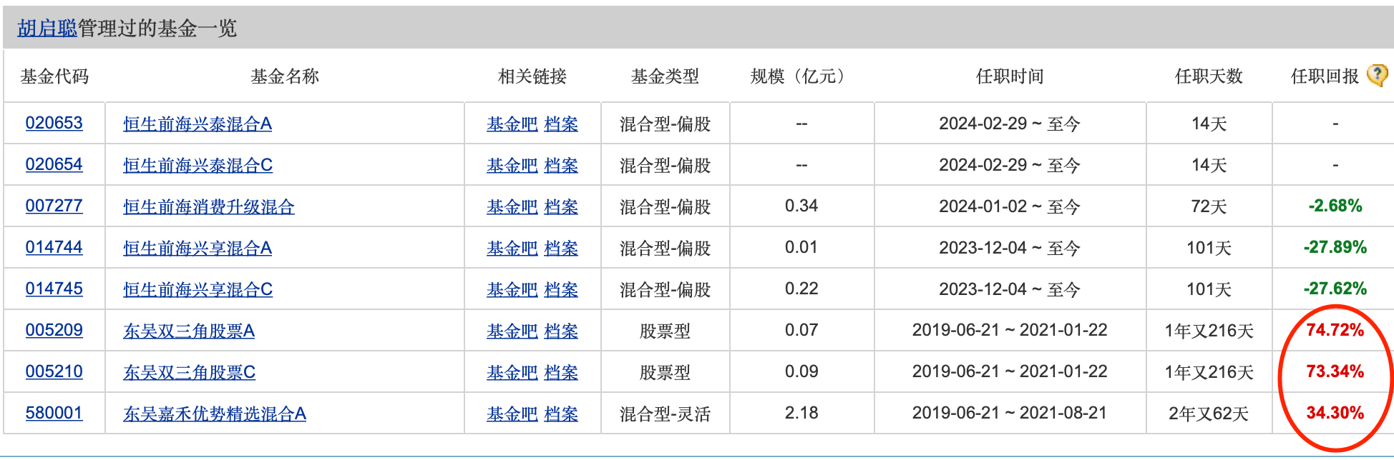This screenshot has width=1394, height=460.
Task: Click the 2024-01-02 ~ 至今 tenure period
Action: tap(1010, 206)
